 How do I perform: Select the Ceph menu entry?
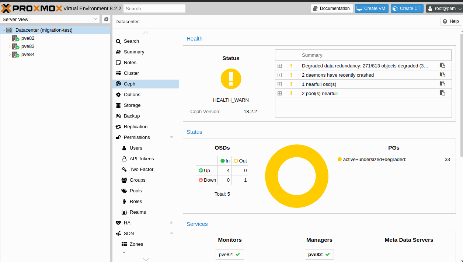[x=146, y=84]
